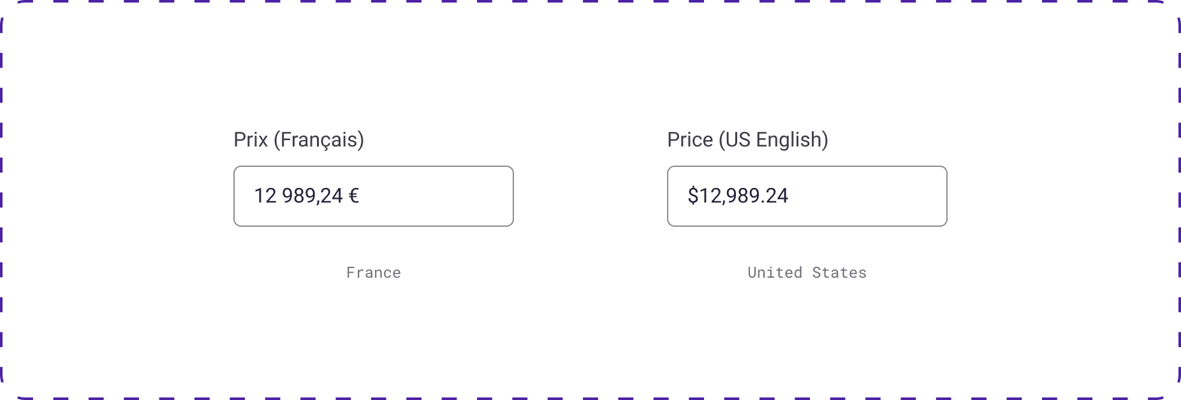The image size is (1181, 400).
Task: Click the euro symbol in French field
Action: (x=354, y=196)
